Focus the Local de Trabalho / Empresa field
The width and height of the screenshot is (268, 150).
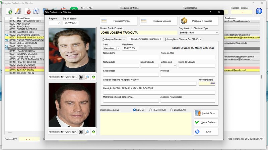click(150, 83)
